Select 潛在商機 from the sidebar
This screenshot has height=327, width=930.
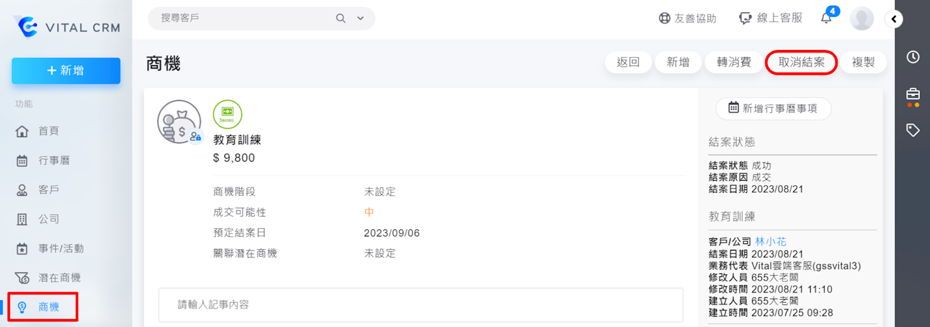(59, 278)
